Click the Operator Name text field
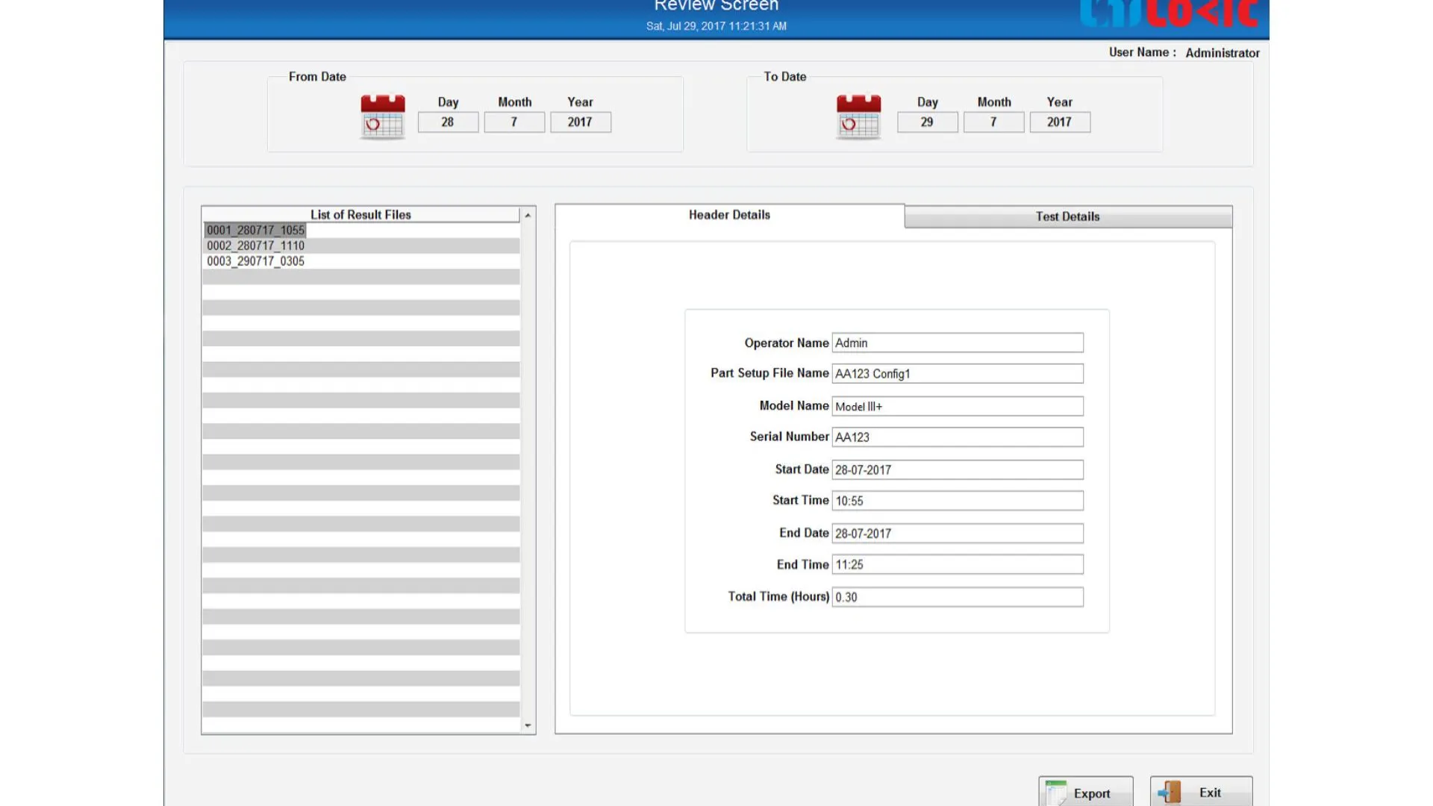1433x806 pixels. point(957,343)
